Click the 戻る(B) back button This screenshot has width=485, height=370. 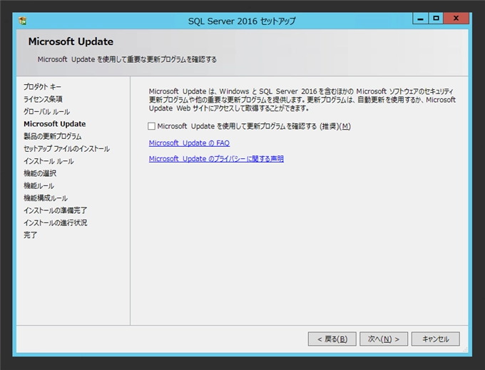[332, 339]
